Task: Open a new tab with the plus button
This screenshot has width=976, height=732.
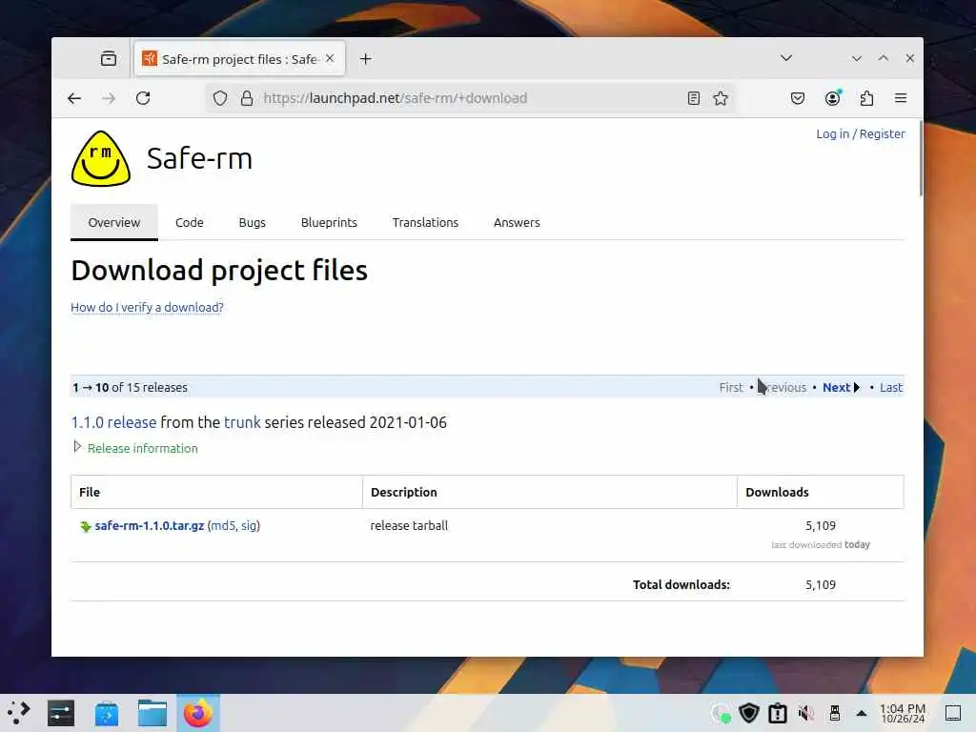Action: click(x=365, y=59)
